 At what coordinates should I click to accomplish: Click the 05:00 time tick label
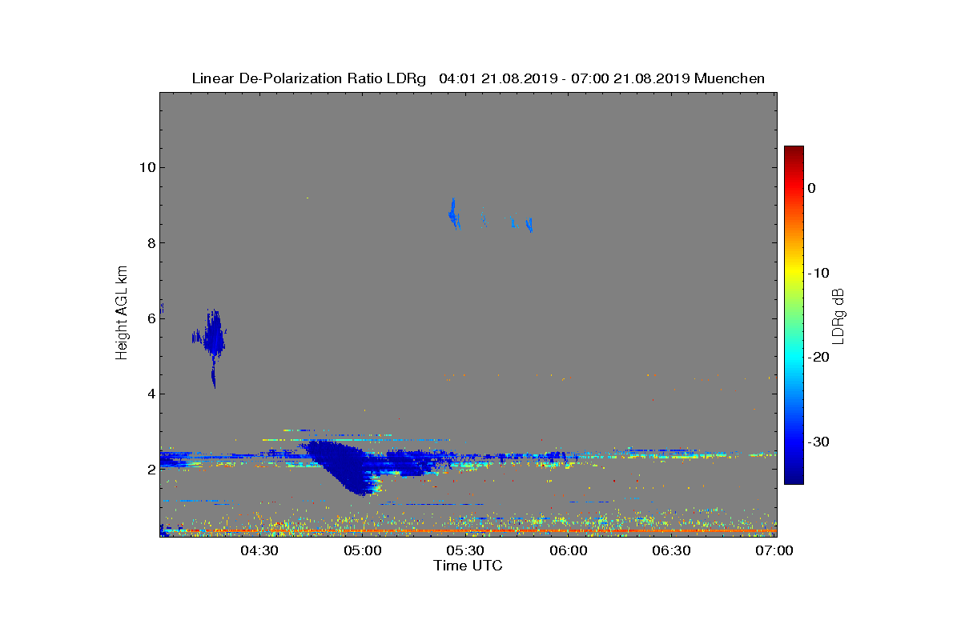pos(363,551)
